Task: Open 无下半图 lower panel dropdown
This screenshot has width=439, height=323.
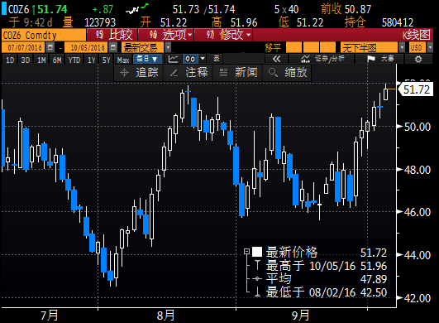Action: coord(402,47)
